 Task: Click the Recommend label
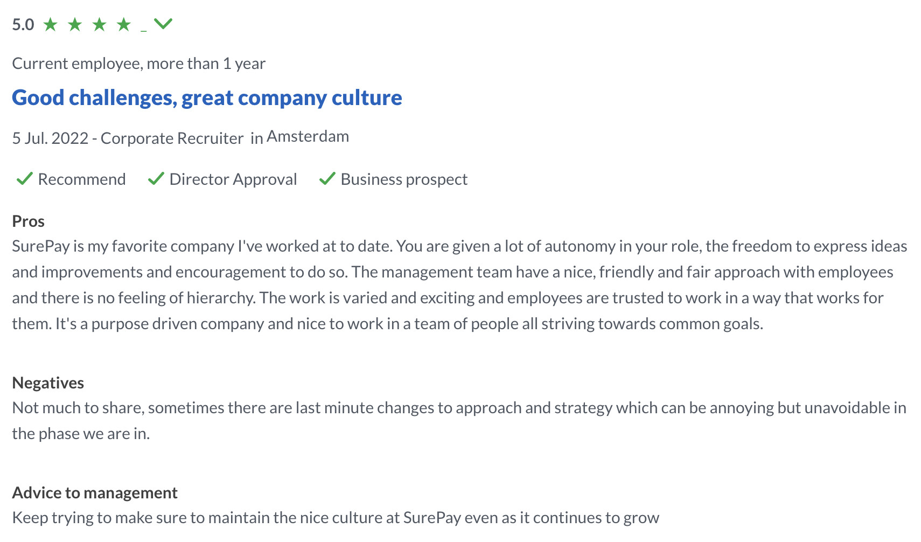point(82,179)
